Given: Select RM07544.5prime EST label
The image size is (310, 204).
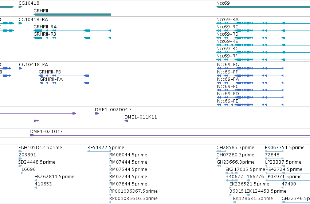Looking at the screenshot, I should point(128,169).
